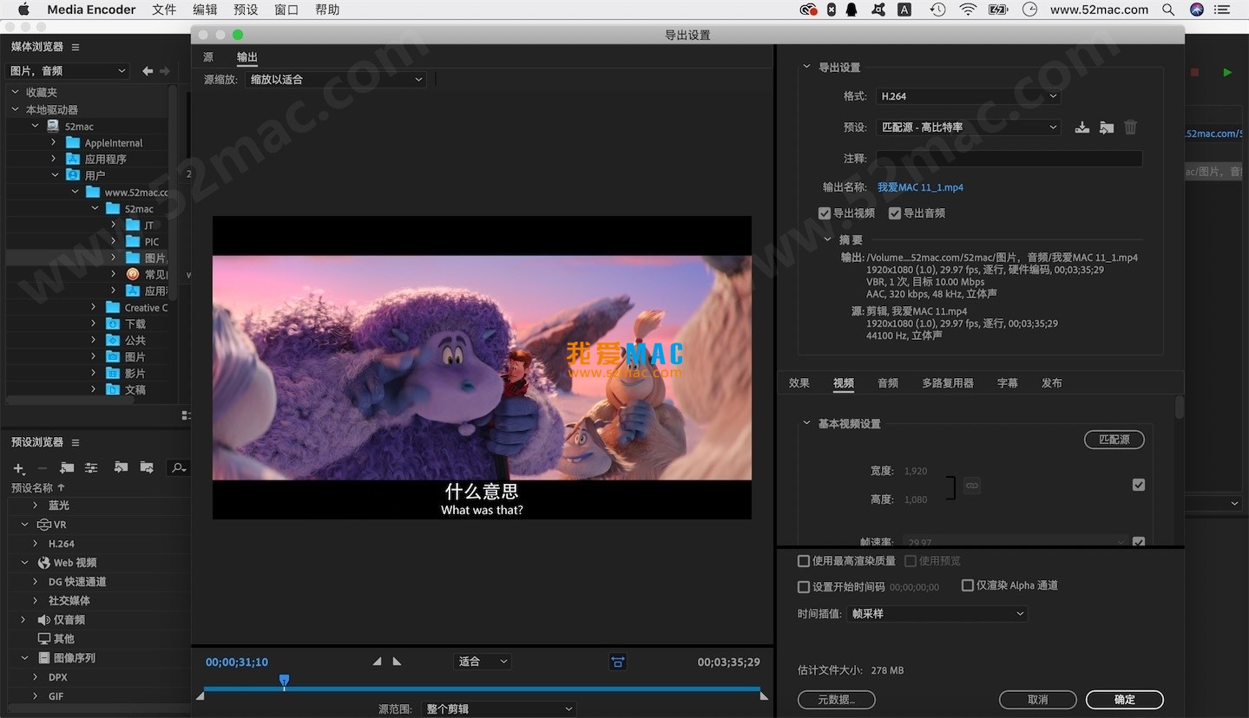Screen dimensions: 1249x718
Task: Click the export presets icon in preset browser
Action: (147, 467)
